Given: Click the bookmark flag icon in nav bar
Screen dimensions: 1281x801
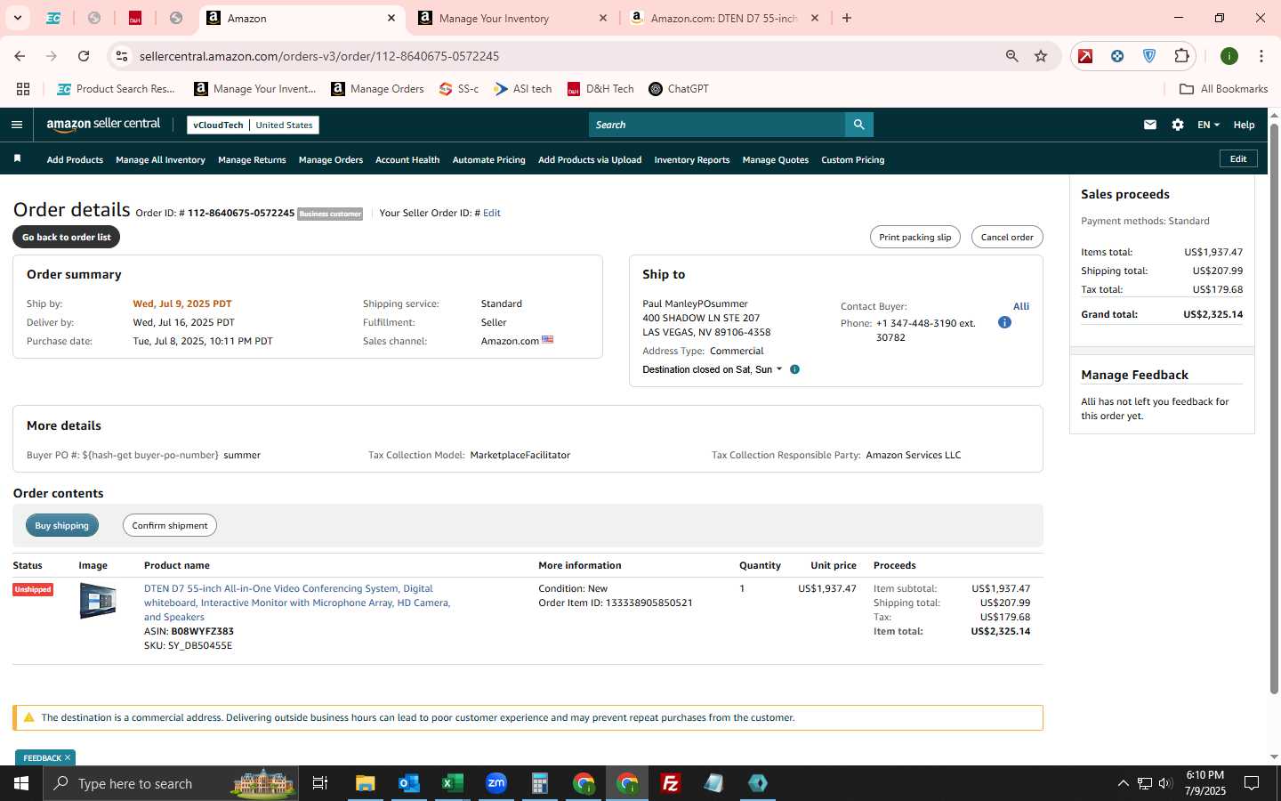Looking at the screenshot, I should coord(17,158).
